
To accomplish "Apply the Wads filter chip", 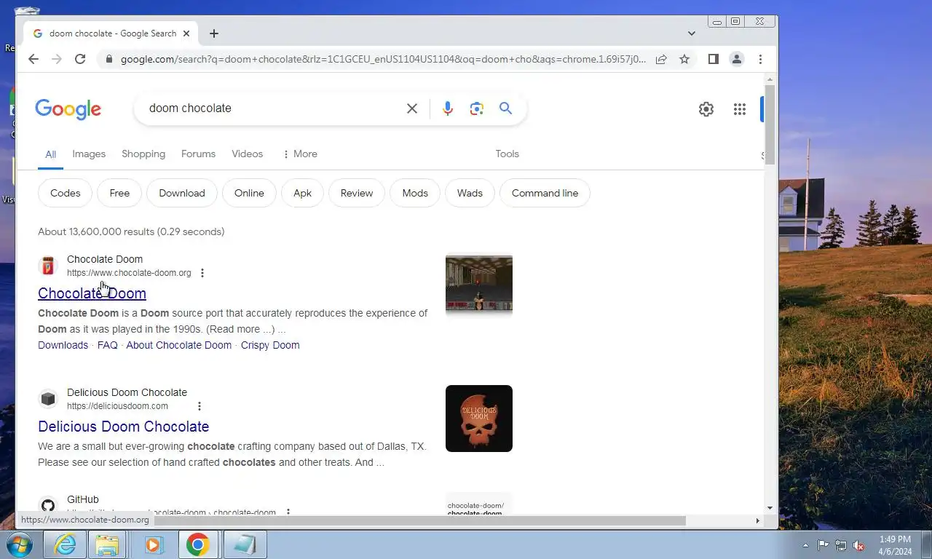I will [x=470, y=193].
